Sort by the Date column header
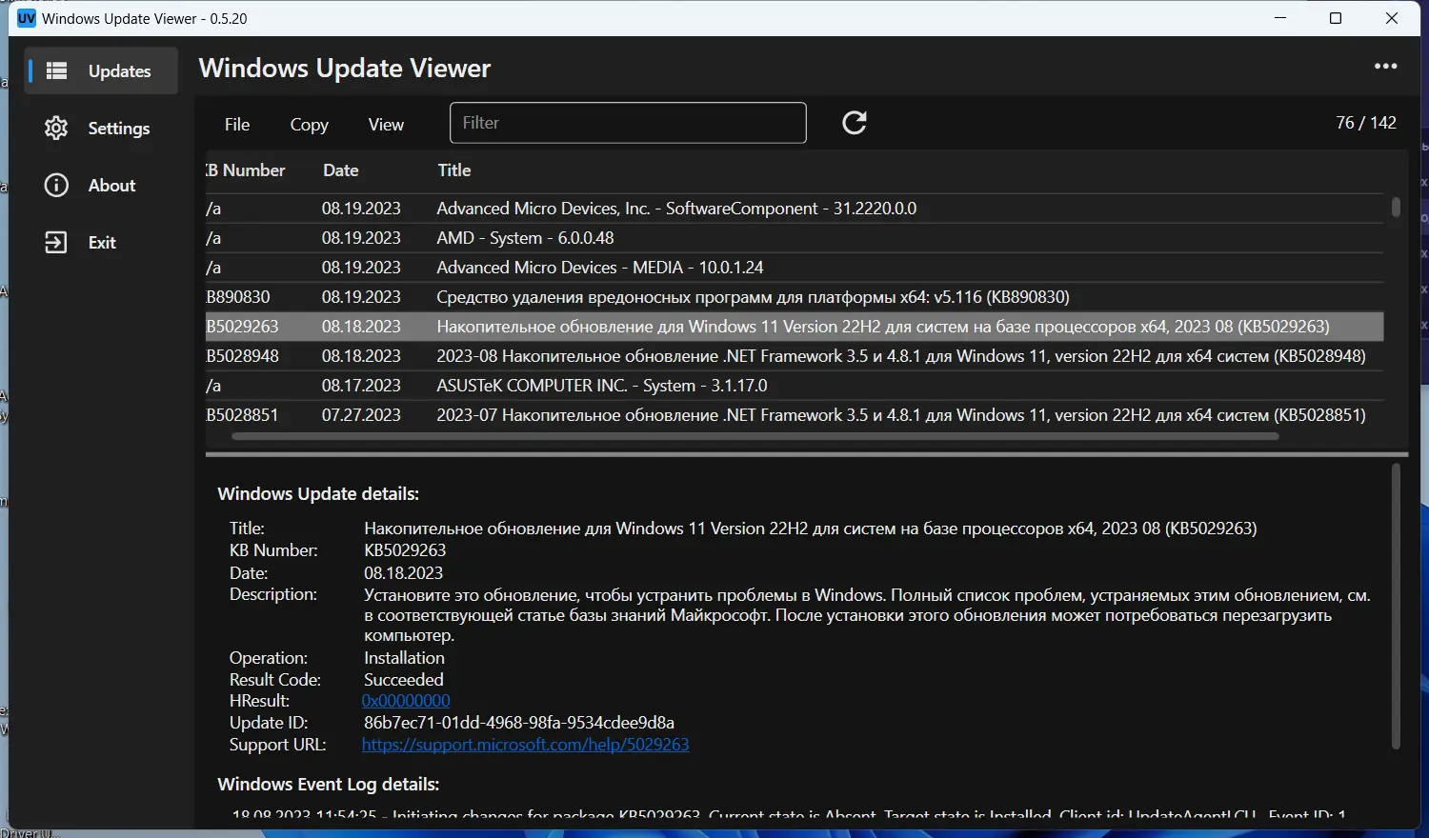1429x838 pixels. click(340, 170)
